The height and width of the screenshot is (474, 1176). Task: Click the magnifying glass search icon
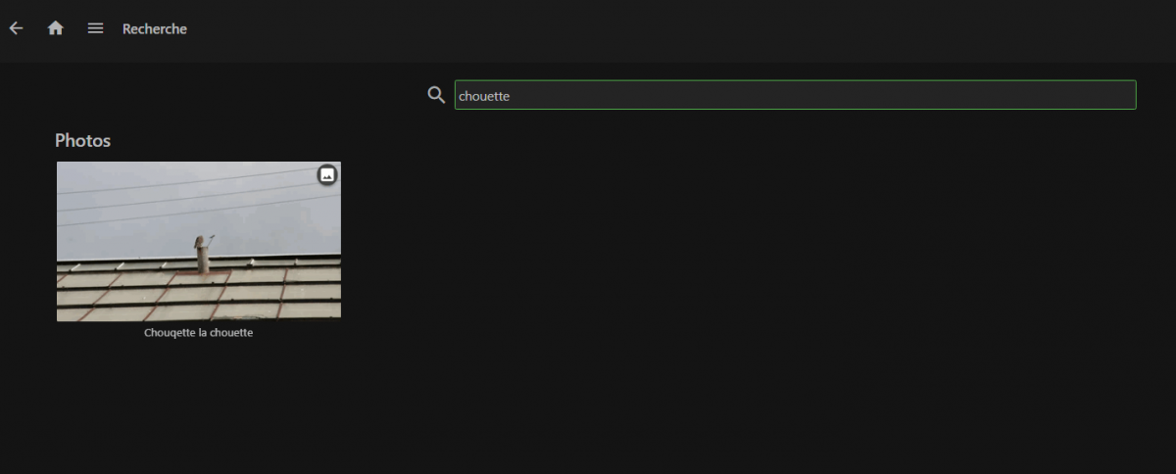[x=436, y=95]
